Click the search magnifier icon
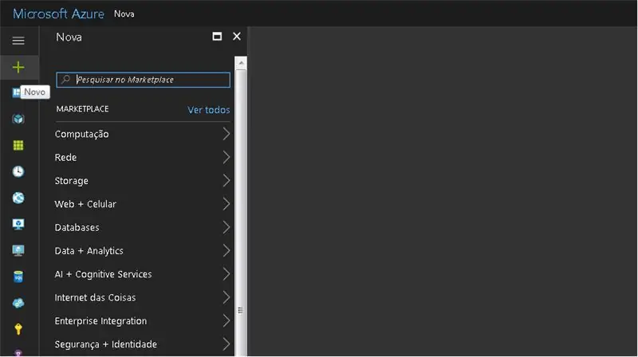 (x=65, y=79)
